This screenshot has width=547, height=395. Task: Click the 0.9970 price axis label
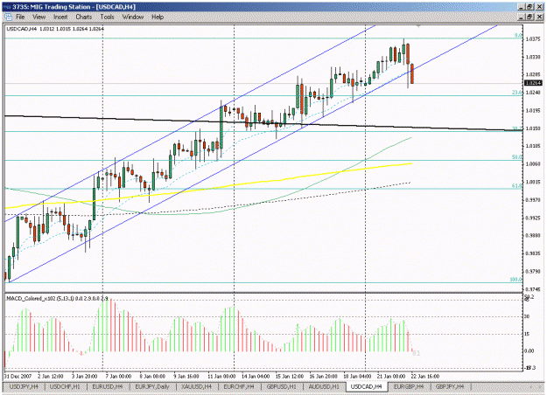[533, 200]
